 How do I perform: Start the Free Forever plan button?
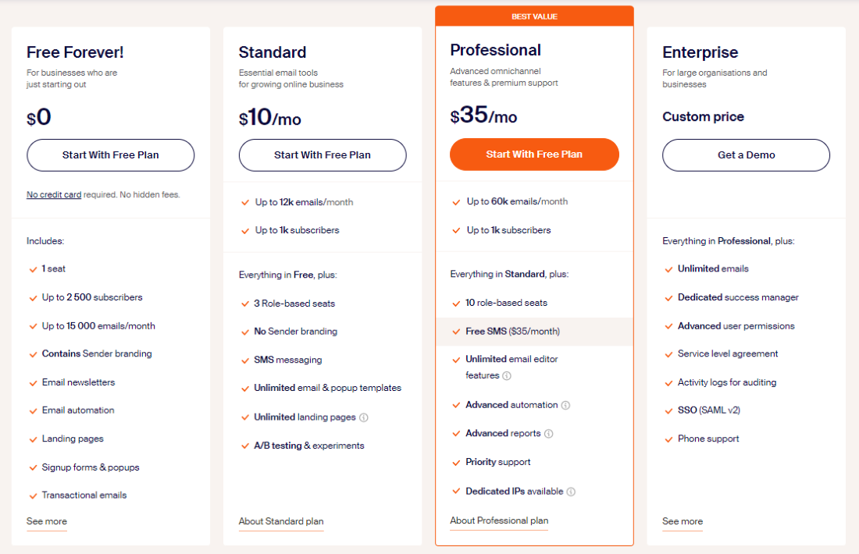111,155
